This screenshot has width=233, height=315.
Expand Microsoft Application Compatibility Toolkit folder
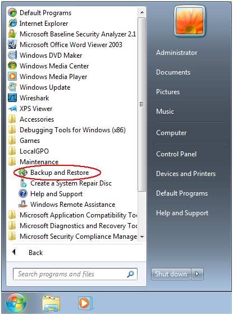79,215
